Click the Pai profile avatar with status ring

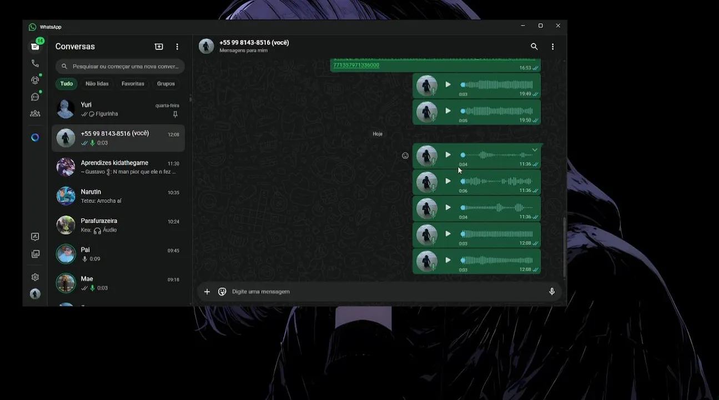pyautogui.click(x=66, y=254)
